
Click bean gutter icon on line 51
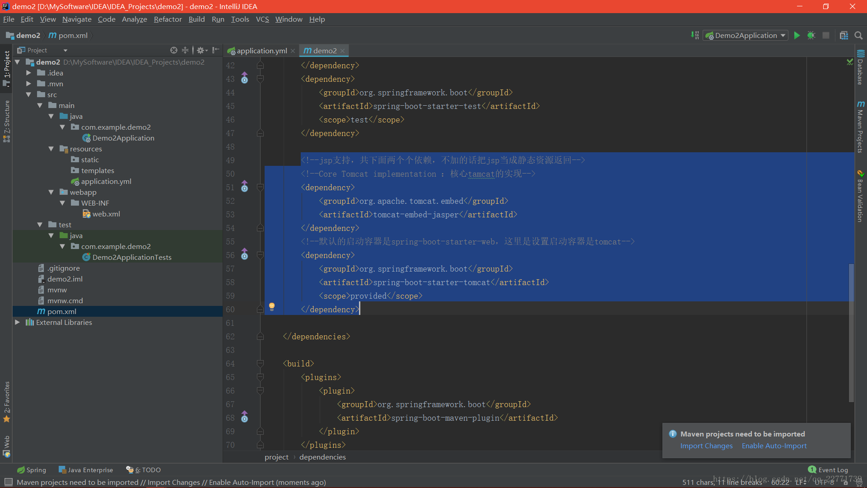pyautogui.click(x=244, y=187)
